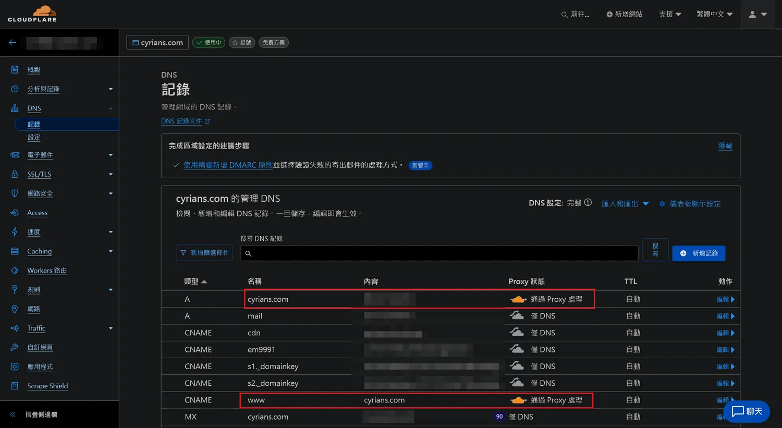782x428 pixels.
Task: Open the user account icon menu
Action: 757,15
